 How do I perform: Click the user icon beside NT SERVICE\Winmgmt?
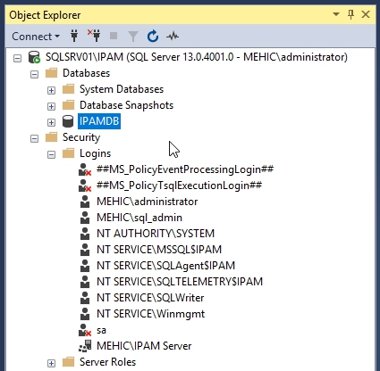[85, 314]
